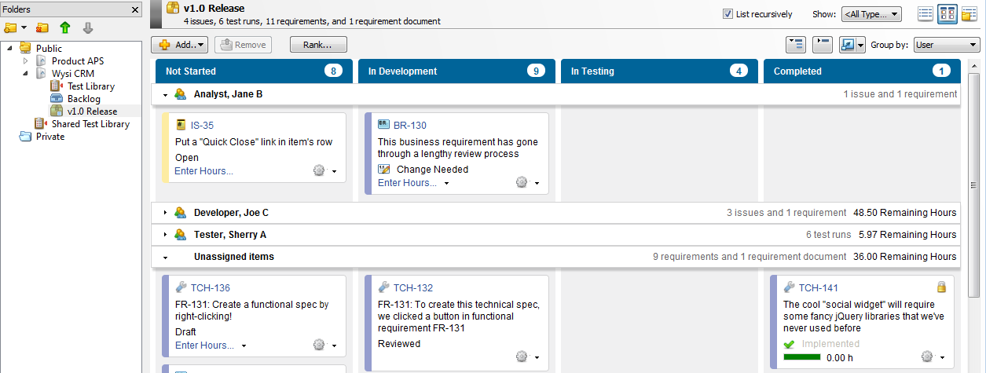Expand the Product APS tree node
This screenshot has width=986, height=373.
click(26, 61)
